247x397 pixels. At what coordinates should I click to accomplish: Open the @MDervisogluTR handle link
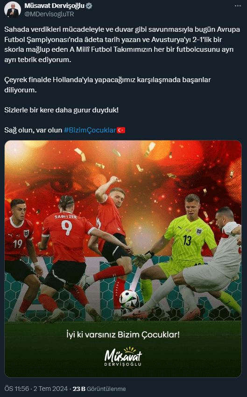[49, 14]
